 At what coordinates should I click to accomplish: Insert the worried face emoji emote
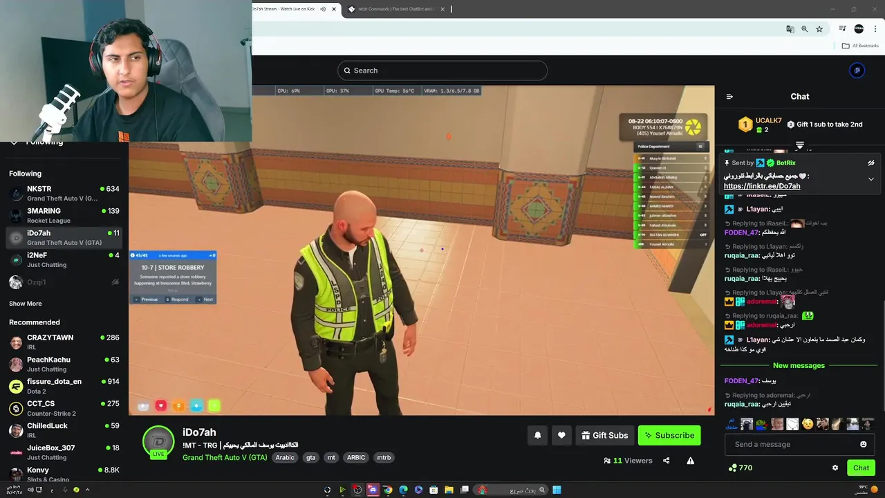point(808,424)
